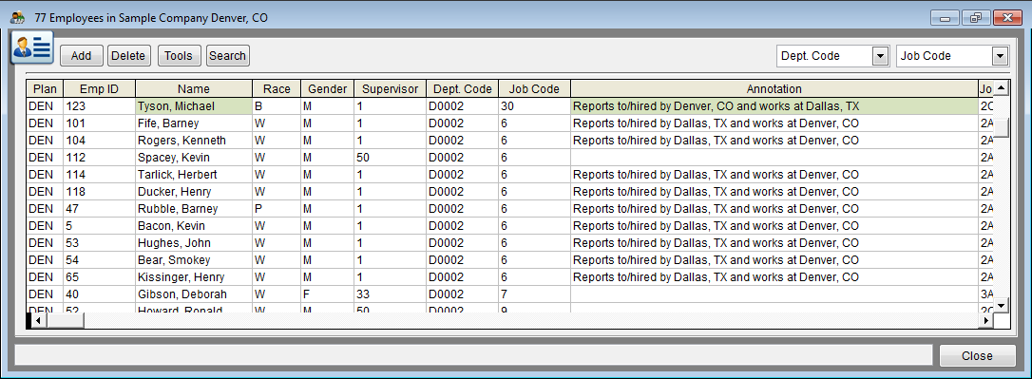1032x379 pixels.
Task: Click the employee list view icon
Action: click(x=32, y=48)
